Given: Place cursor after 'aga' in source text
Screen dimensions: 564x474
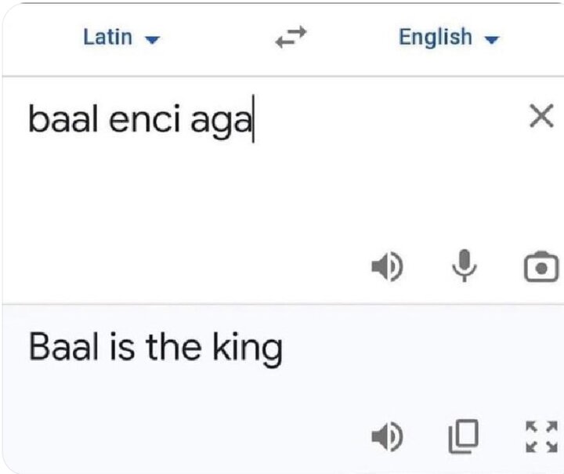Looking at the screenshot, I should pos(253,119).
